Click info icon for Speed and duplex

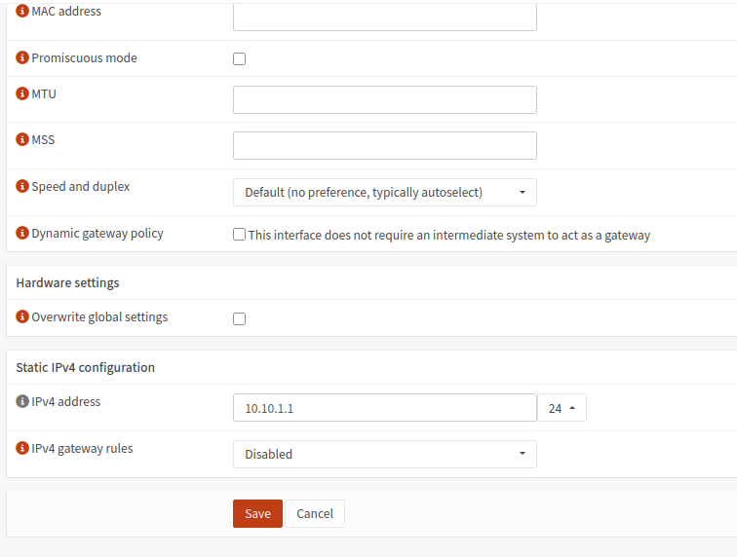[x=22, y=186]
